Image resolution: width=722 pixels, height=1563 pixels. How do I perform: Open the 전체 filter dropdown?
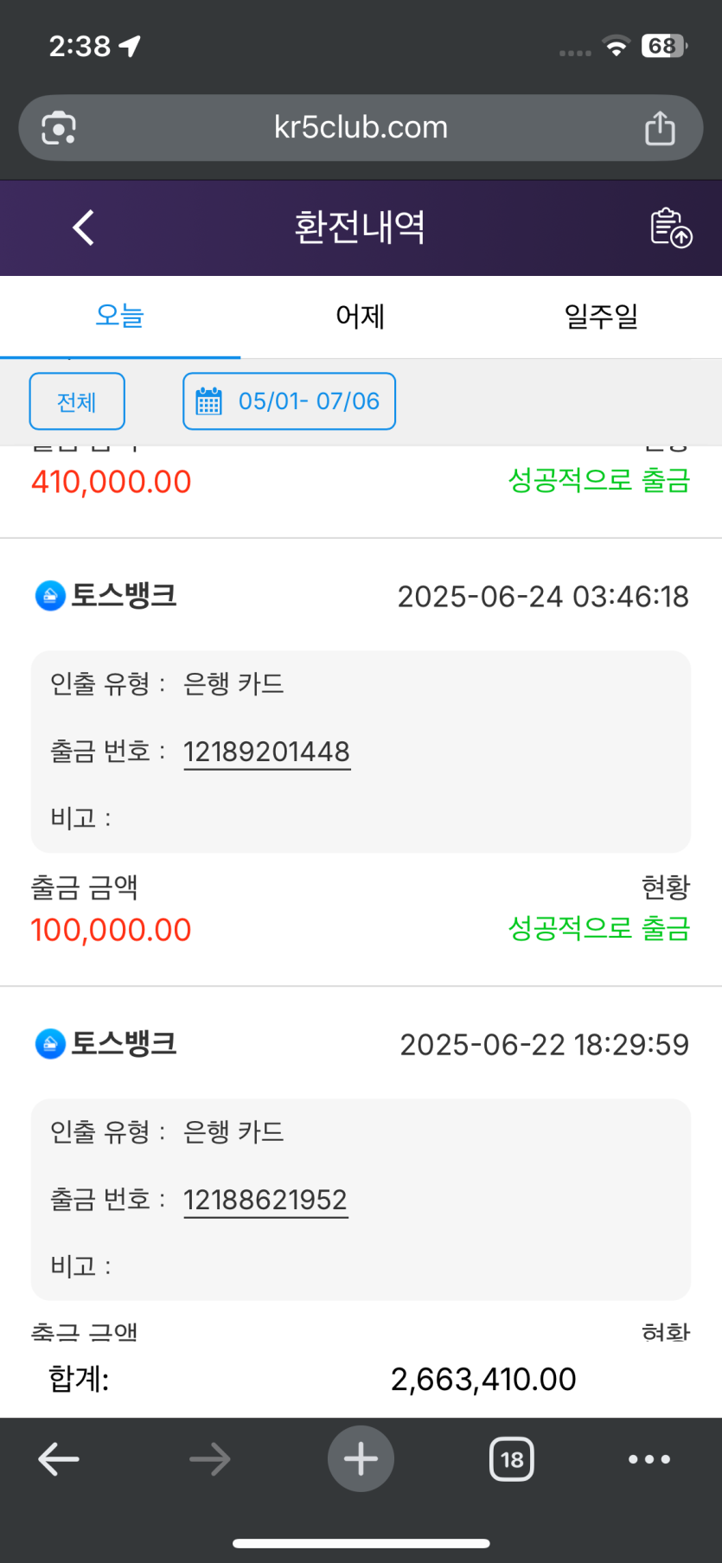point(77,401)
